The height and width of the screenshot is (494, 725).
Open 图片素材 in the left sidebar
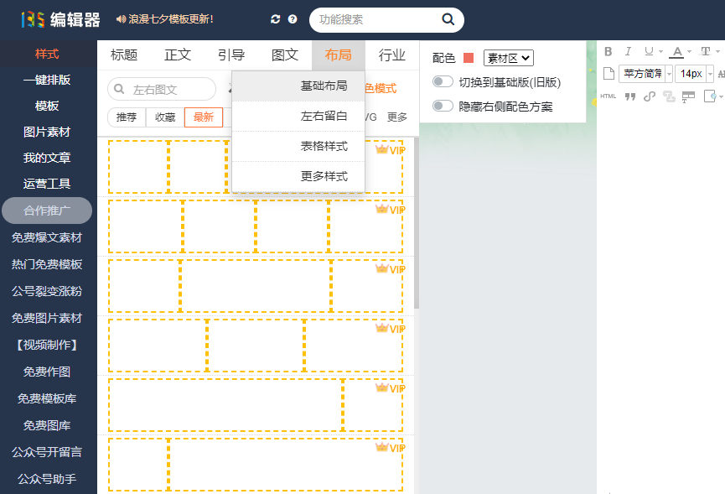(x=47, y=132)
